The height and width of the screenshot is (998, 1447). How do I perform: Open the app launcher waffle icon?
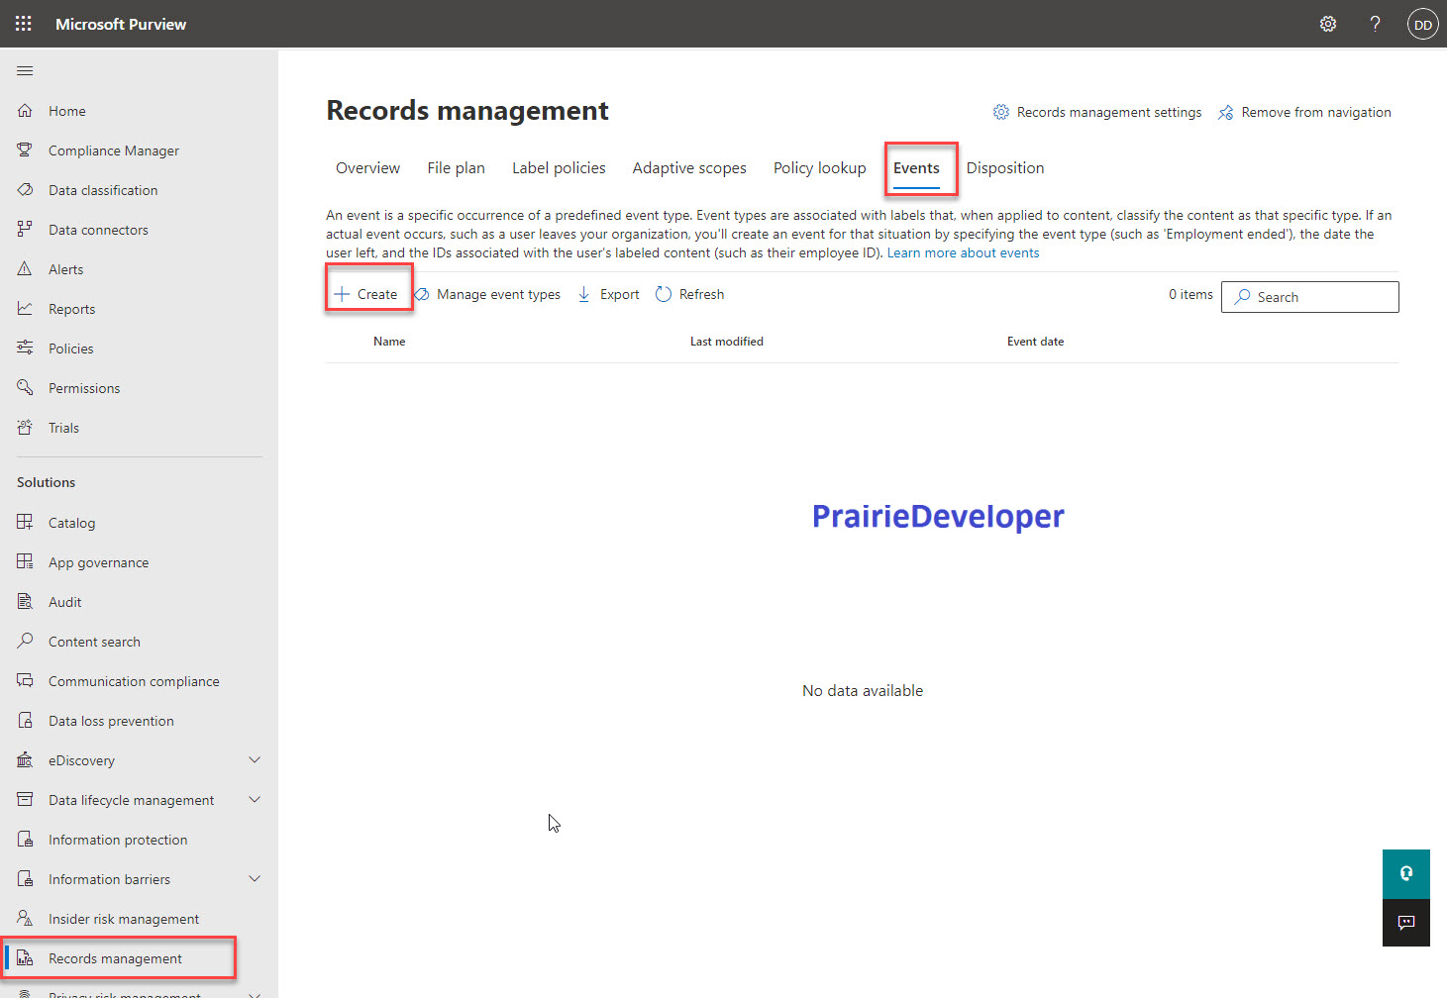[x=24, y=24]
